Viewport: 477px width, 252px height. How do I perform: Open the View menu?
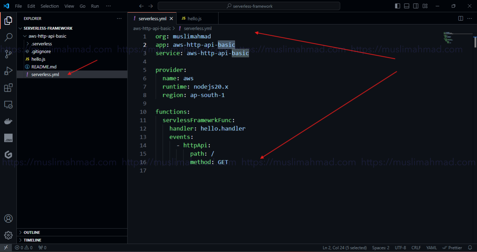click(69, 6)
